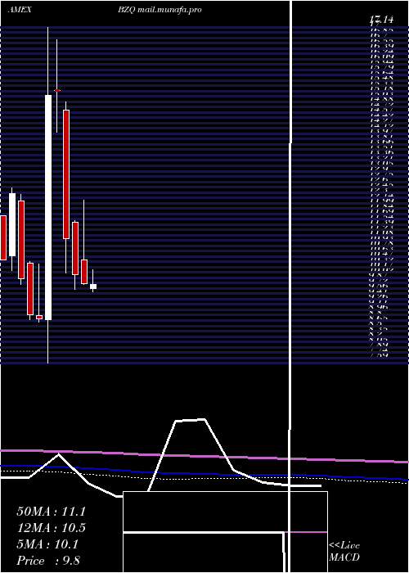This screenshot has width=409, height=573.
Task: Click the AMEX exchange label
Action: click(19, 10)
